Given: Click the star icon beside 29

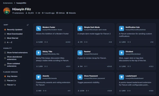Looking at the screenshot, I should (x=36, y=13).
